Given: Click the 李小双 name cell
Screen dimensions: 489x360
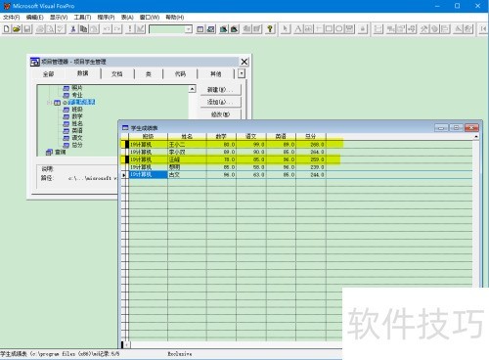Looking at the screenshot, I should pos(187,152).
